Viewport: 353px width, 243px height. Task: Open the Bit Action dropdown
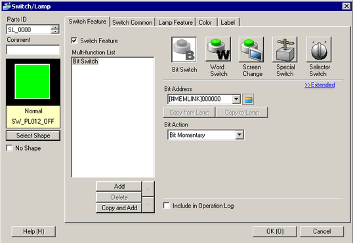[x=239, y=135]
